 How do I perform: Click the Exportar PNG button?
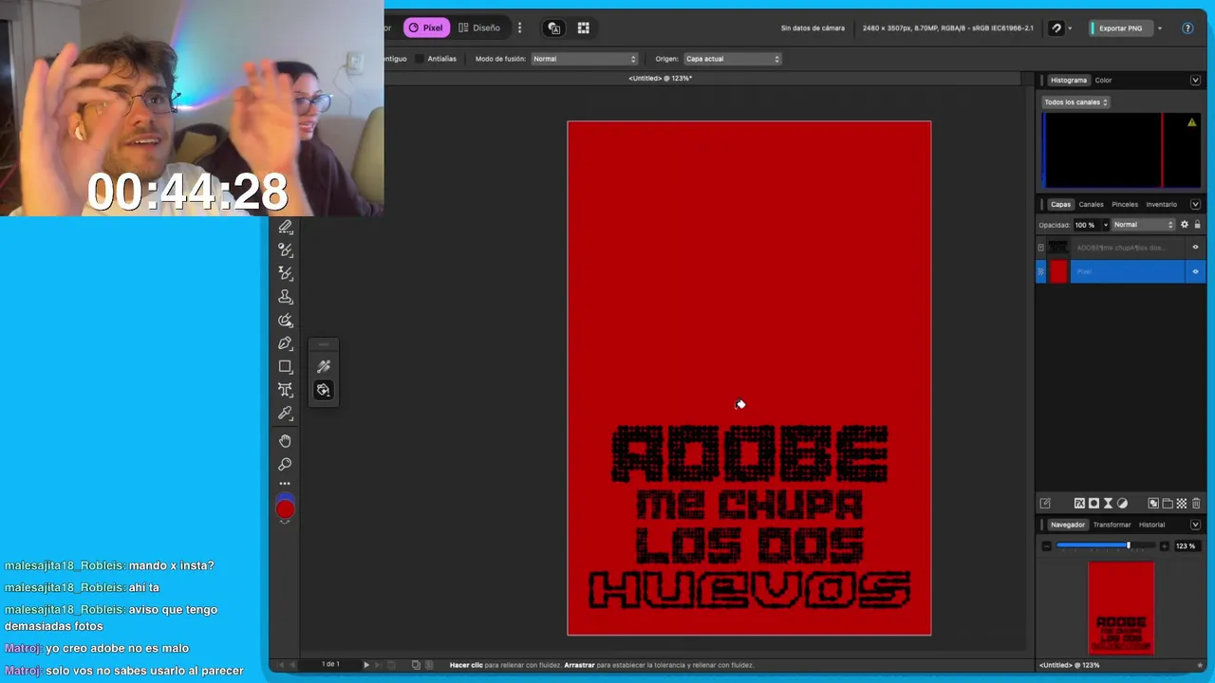pos(1120,28)
